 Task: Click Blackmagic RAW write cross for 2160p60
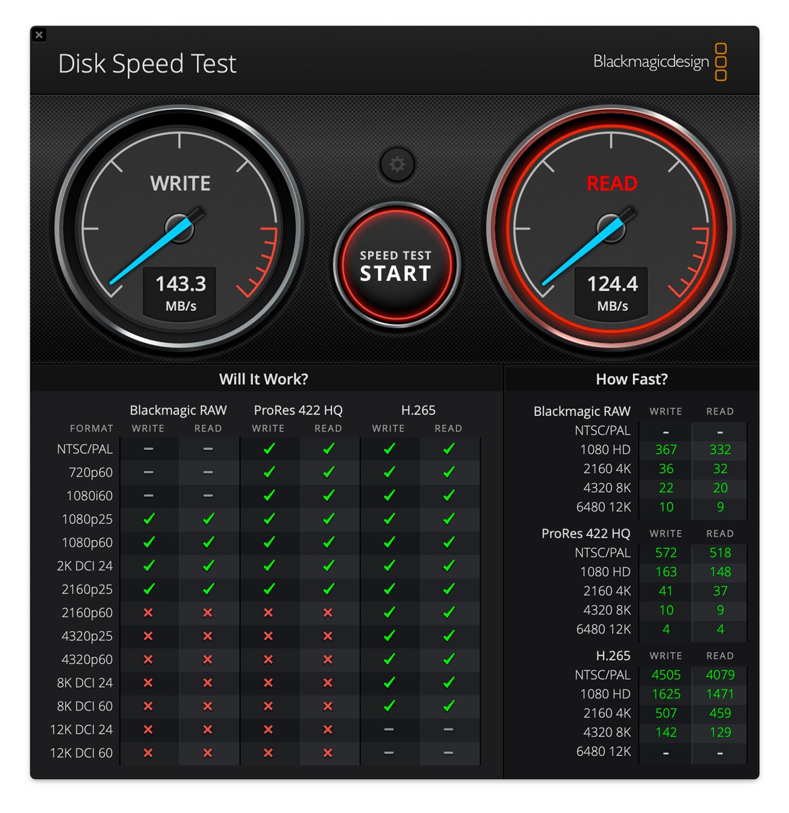click(x=148, y=613)
